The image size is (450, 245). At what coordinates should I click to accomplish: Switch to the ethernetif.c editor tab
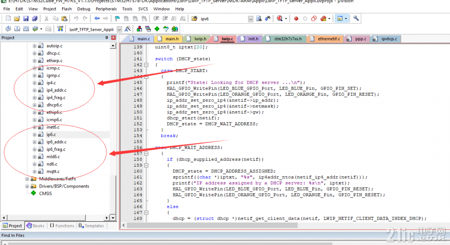[x=325, y=39]
